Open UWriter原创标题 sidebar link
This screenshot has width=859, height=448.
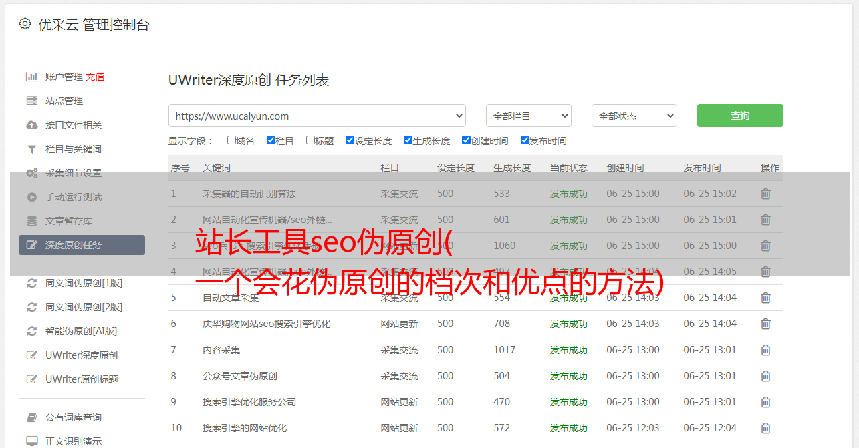point(82,379)
